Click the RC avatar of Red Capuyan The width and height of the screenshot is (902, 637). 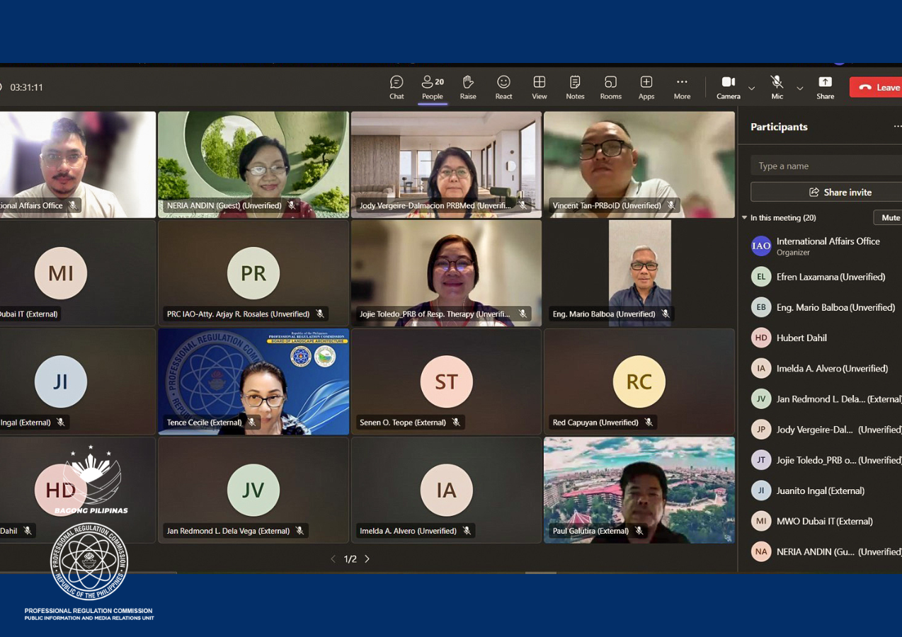point(639,381)
